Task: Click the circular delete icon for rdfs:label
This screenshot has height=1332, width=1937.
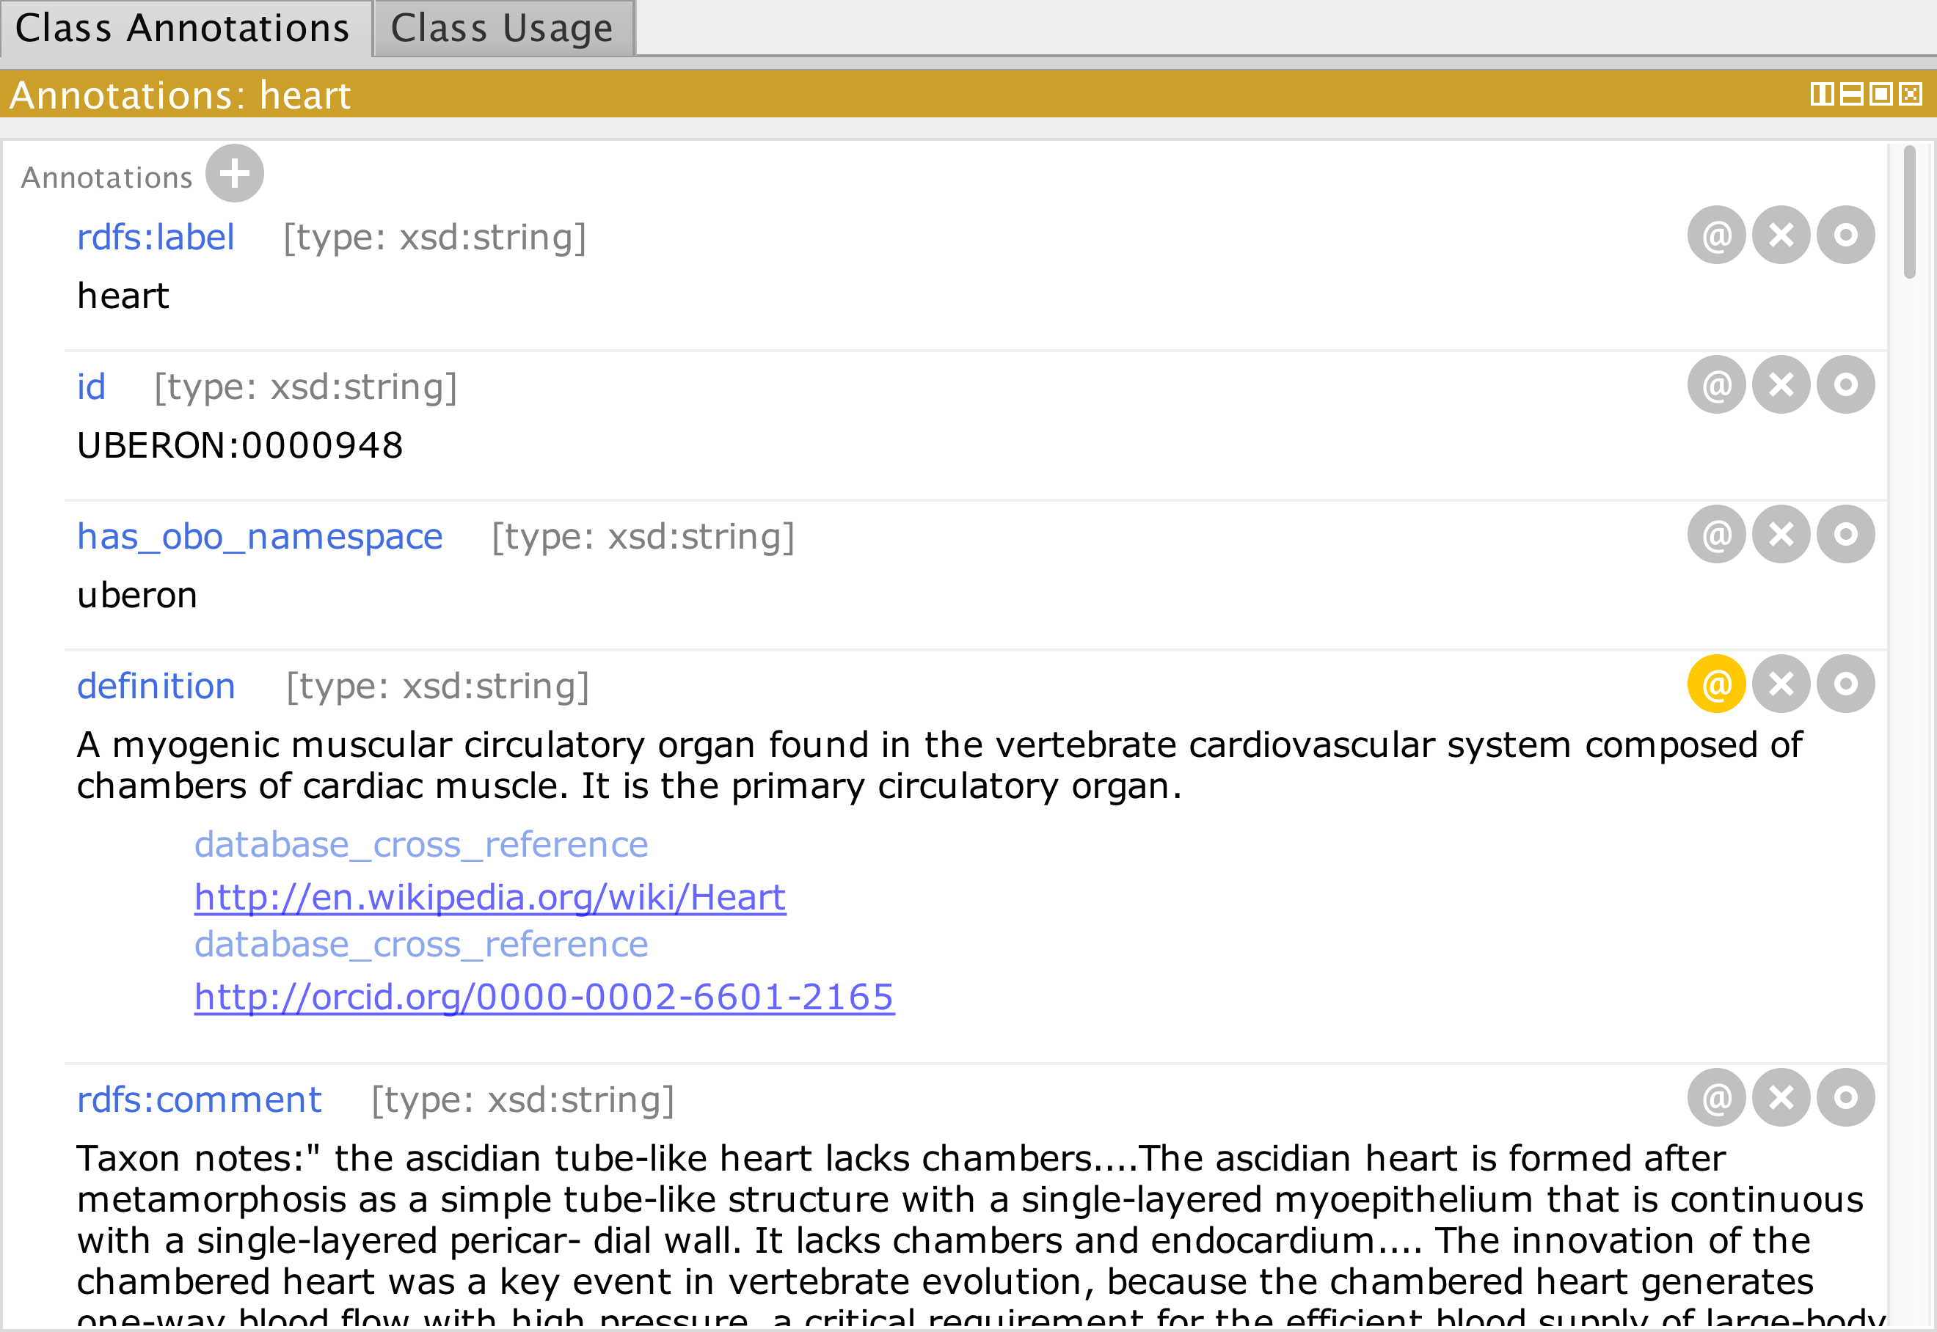Action: point(1785,235)
